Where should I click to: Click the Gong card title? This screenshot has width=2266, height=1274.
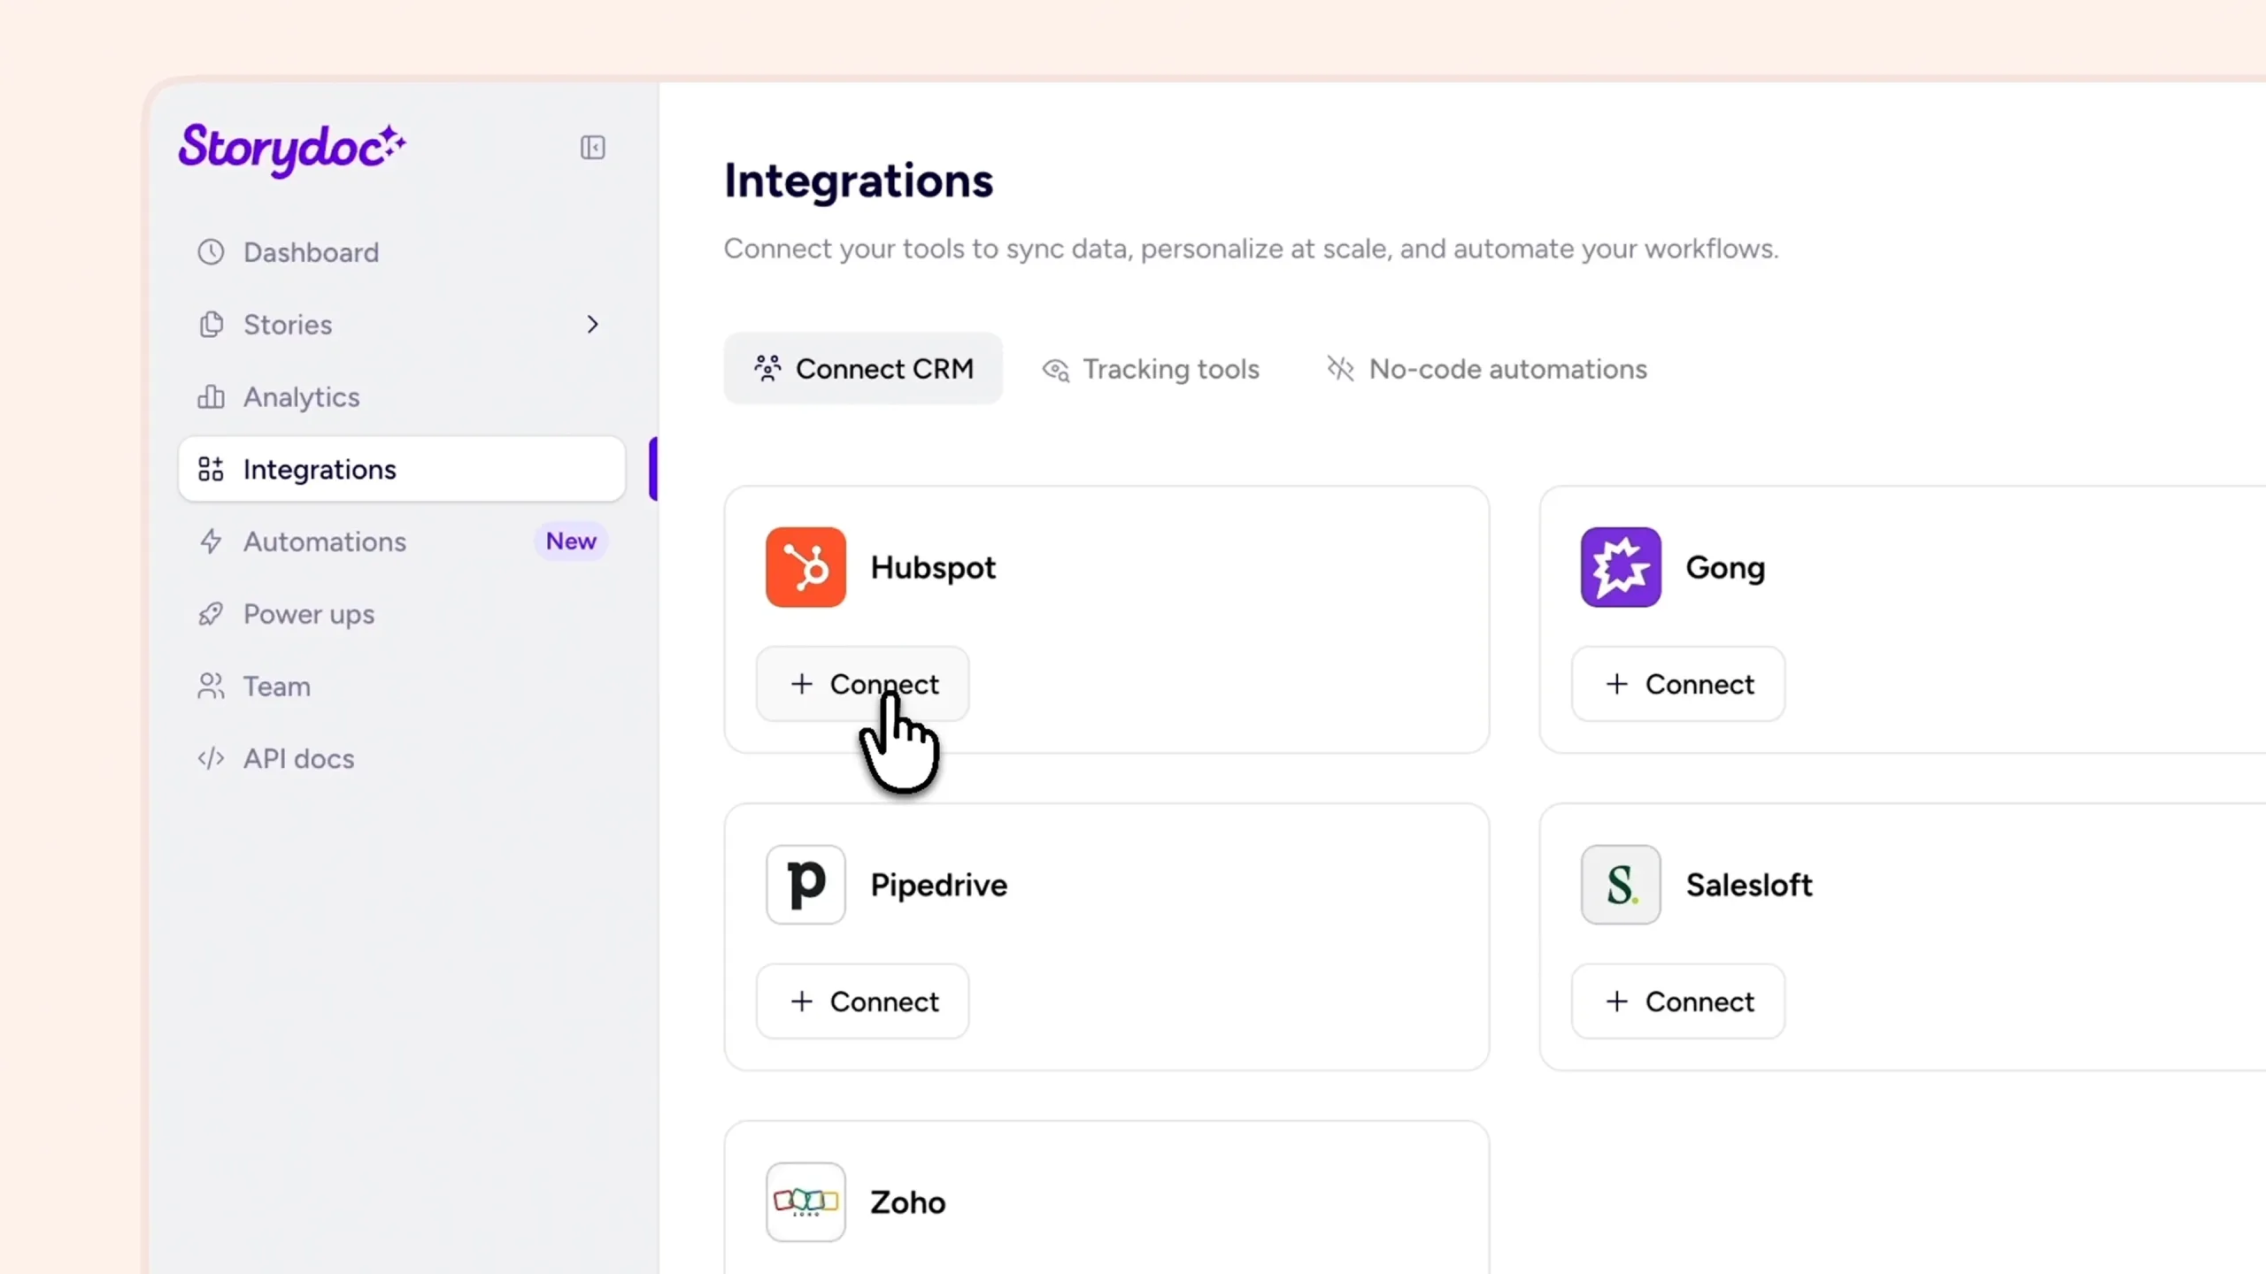tap(1725, 569)
